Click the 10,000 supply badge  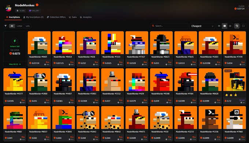[x=21, y=11]
